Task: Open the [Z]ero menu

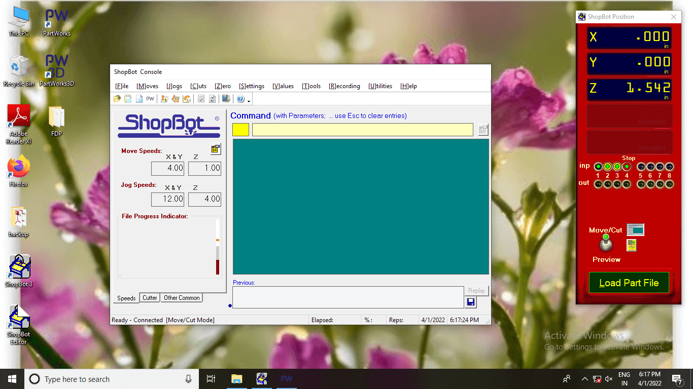Action: coord(223,86)
